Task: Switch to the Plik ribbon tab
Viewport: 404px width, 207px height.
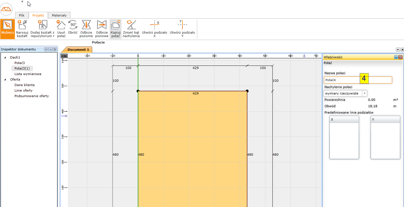Action: 22,15
